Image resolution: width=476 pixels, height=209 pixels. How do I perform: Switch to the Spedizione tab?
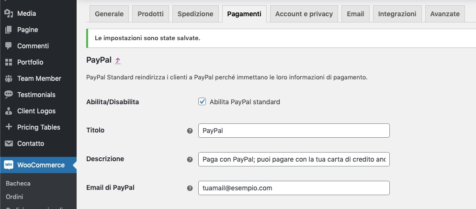pyautogui.click(x=195, y=14)
